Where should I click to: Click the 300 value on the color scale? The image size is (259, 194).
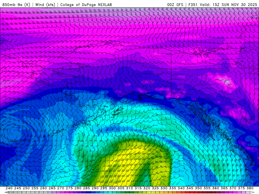click(x=112, y=188)
